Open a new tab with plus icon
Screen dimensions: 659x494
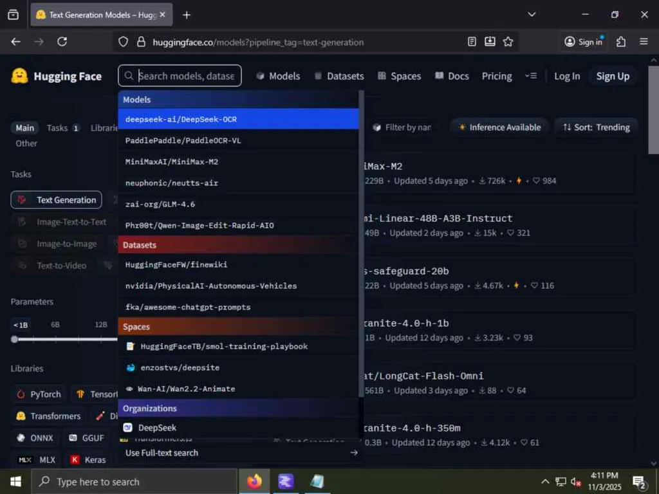click(187, 15)
